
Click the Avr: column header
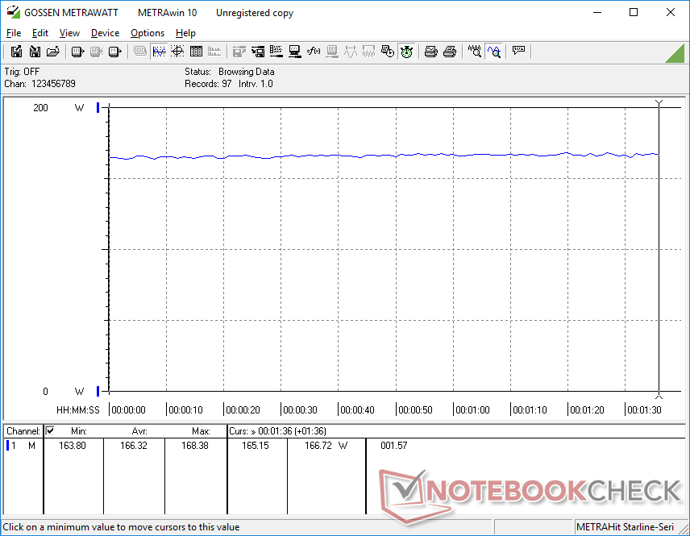pyautogui.click(x=139, y=431)
